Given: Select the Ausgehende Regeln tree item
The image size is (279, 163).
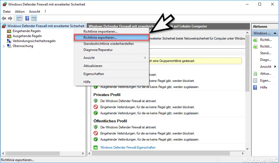Looking at the screenshot, I should tap(27, 36).
